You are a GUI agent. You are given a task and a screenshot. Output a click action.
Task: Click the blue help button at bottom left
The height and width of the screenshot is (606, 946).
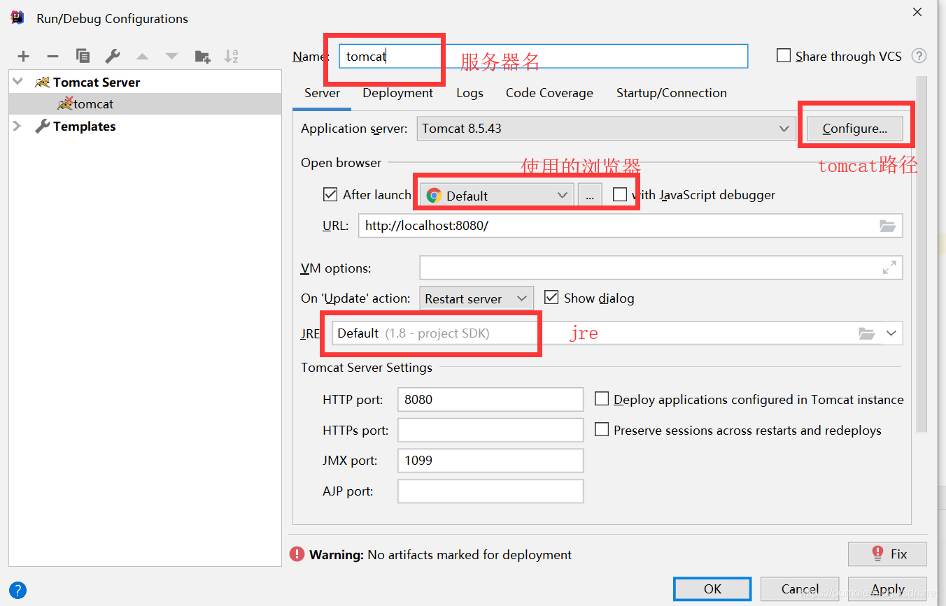coord(18,590)
